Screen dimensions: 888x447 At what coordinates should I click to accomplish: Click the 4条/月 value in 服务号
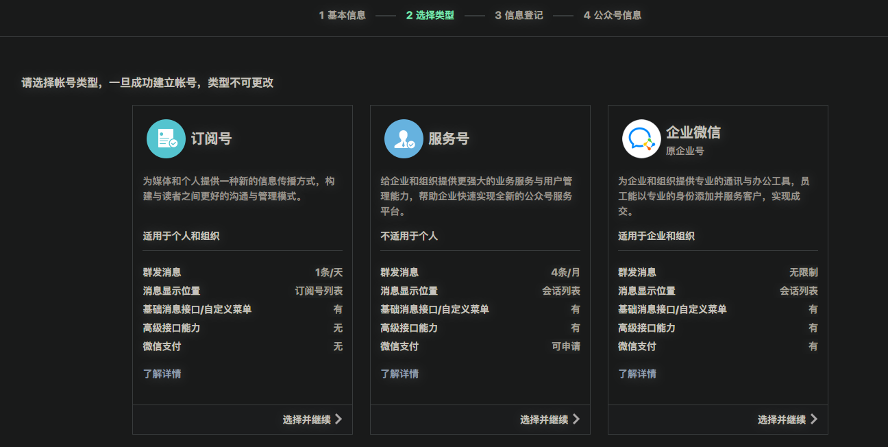click(x=566, y=272)
